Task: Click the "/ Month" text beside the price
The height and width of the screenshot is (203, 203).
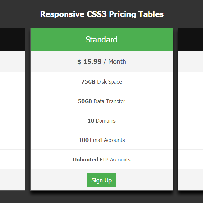Action: point(115,62)
